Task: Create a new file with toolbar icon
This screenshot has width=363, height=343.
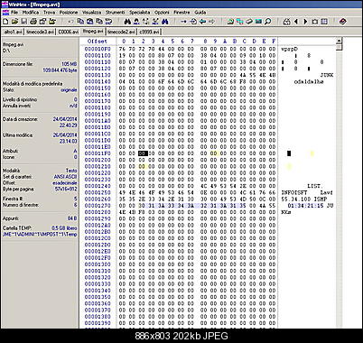Action: [x=5, y=22]
